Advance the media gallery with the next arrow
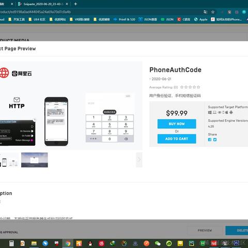 coord(139,160)
